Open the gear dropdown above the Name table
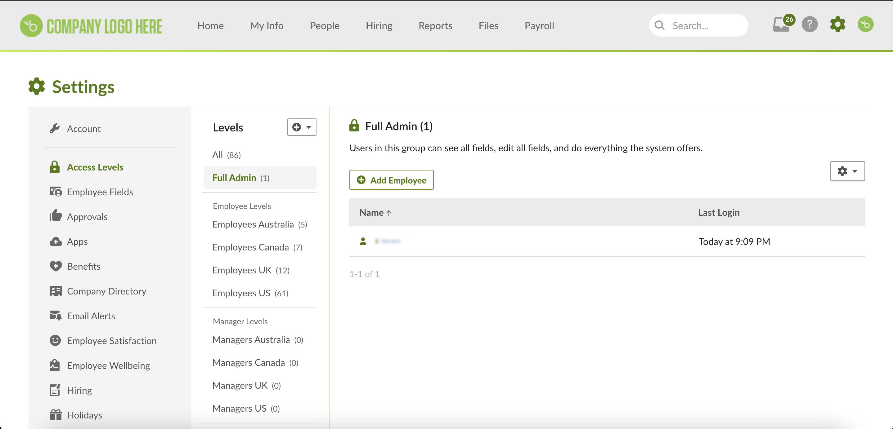 tap(847, 171)
